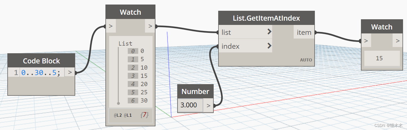Open the index port lacing chevron
407x130 pixels.
tap(269, 46)
